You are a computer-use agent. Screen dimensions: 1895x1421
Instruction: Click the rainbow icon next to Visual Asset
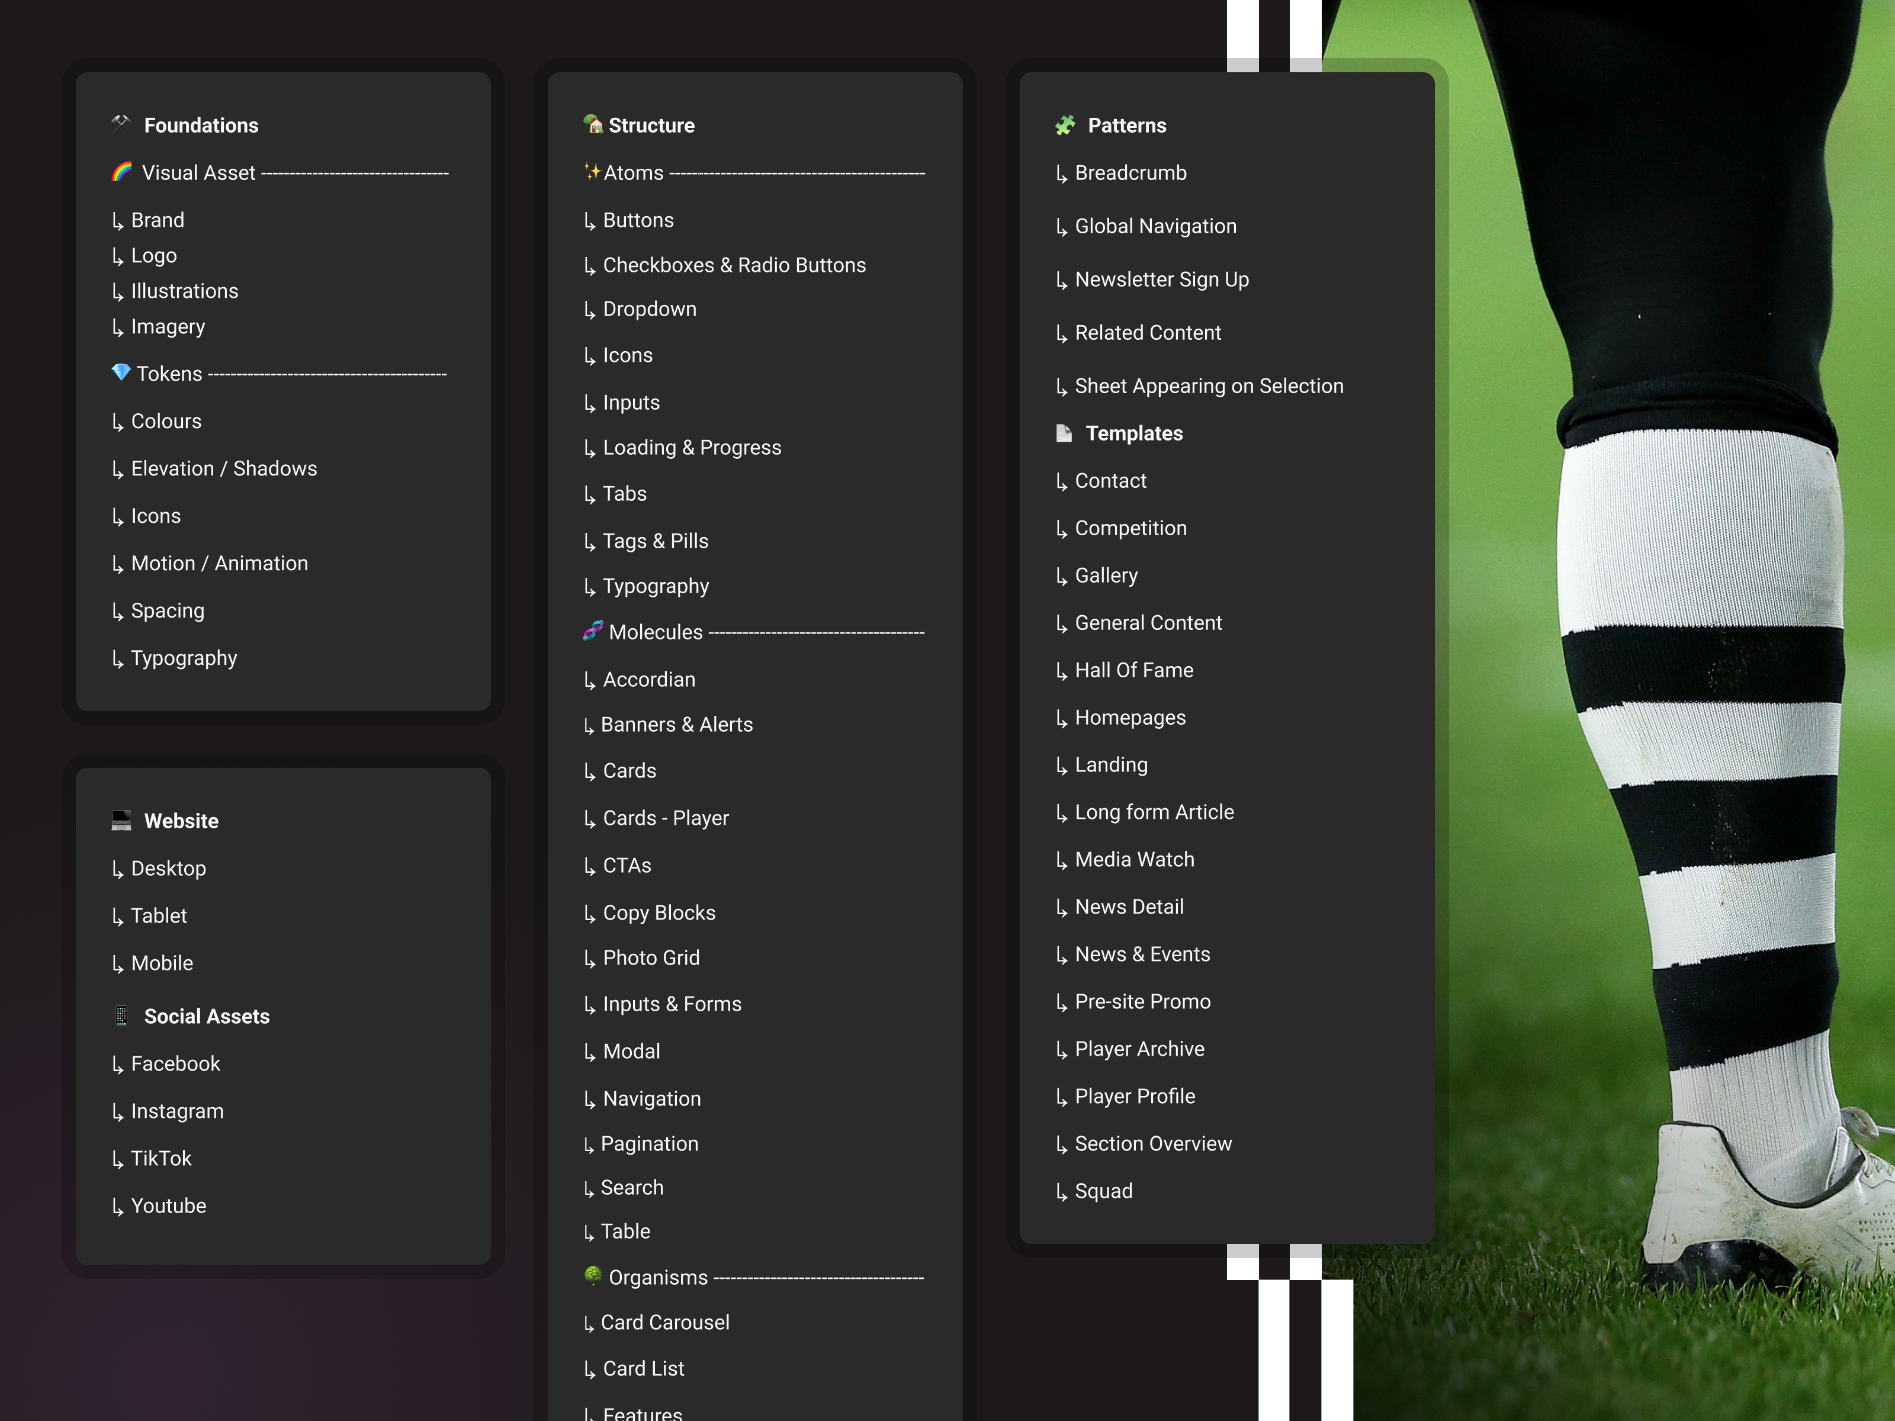tap(121, 172)
